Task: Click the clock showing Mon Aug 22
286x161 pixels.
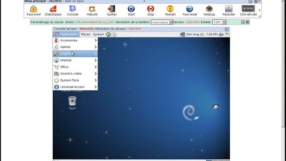Action: [x=202, y=34]
